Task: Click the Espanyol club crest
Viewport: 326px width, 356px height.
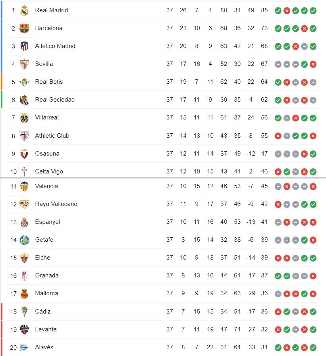Action: pos(24,222)
